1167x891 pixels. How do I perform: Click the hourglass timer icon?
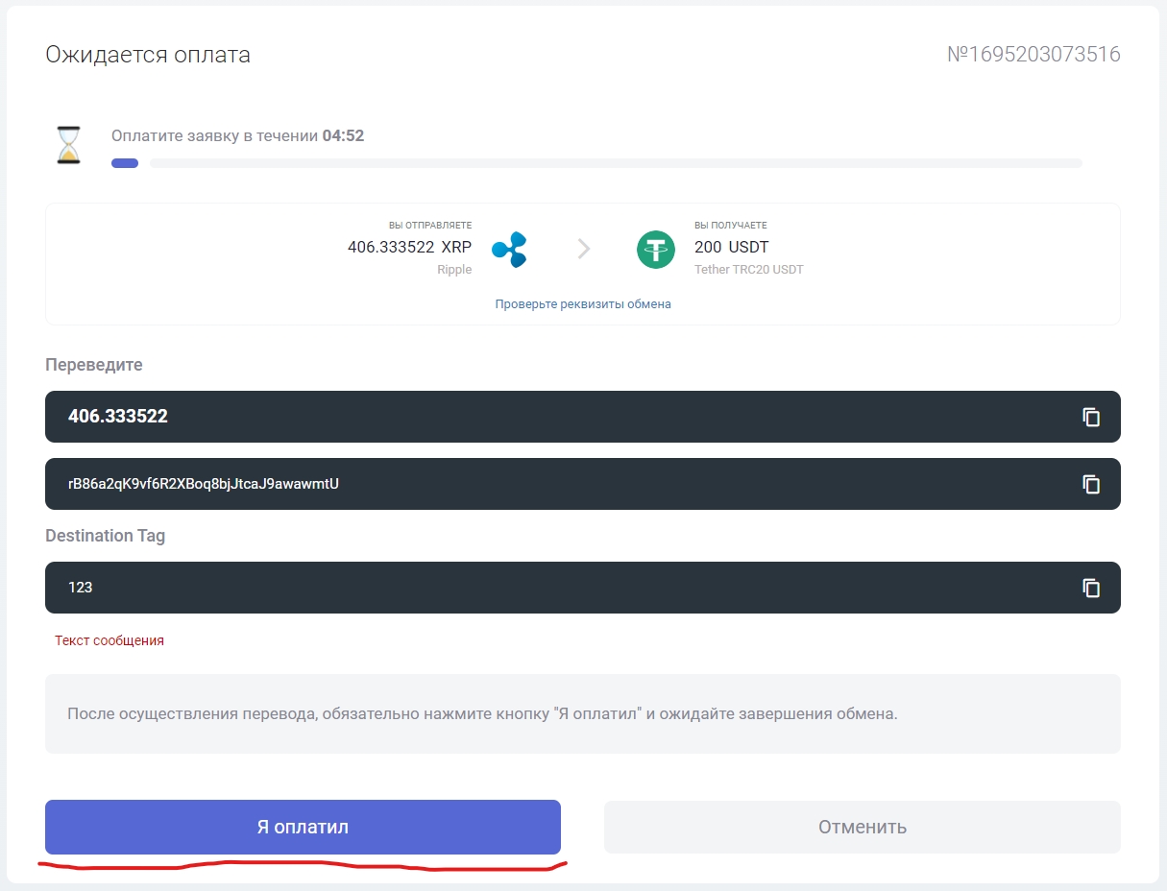(68, 145)
